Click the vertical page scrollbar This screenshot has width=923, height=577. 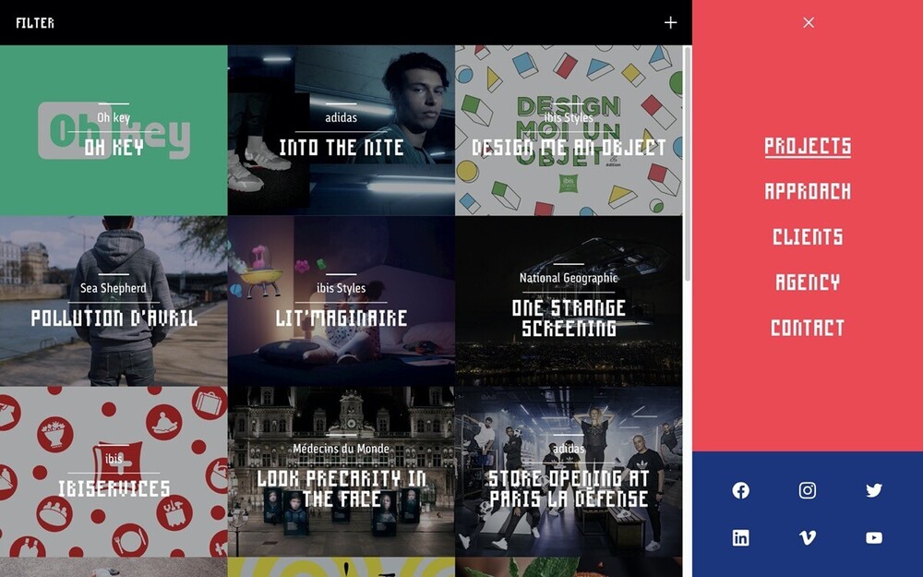point(687,166)
